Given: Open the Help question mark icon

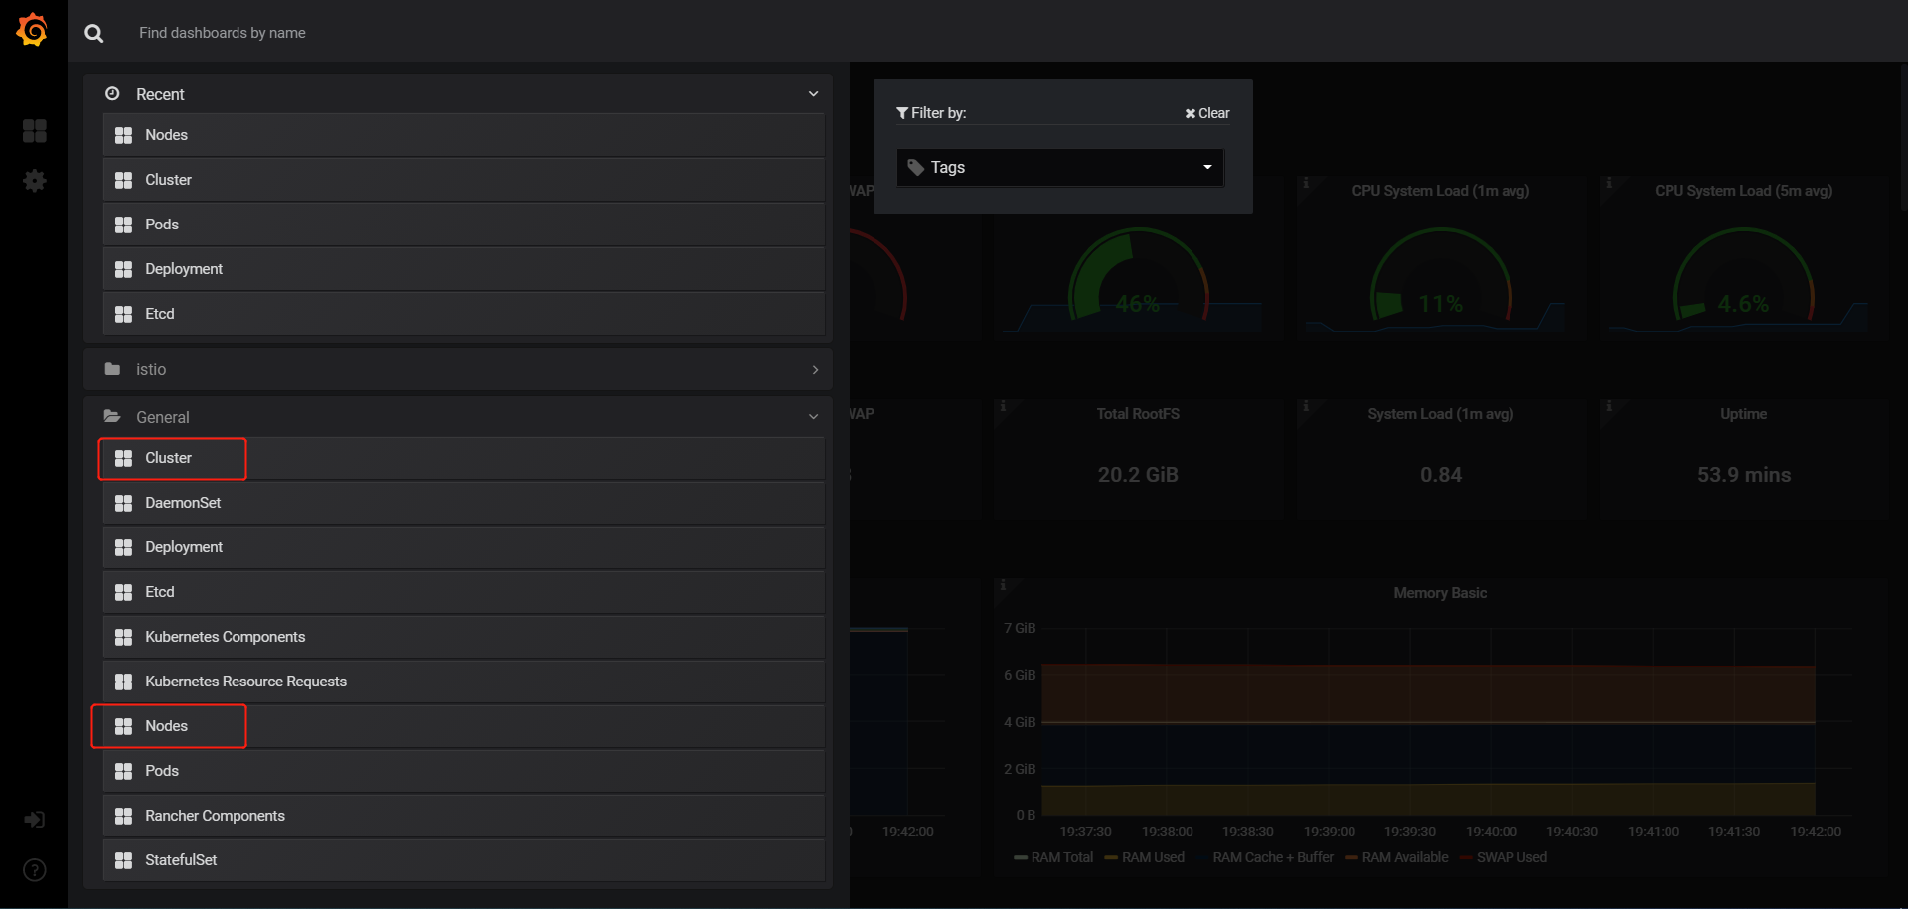Looking at the screenshot, I should pos(34,870).
